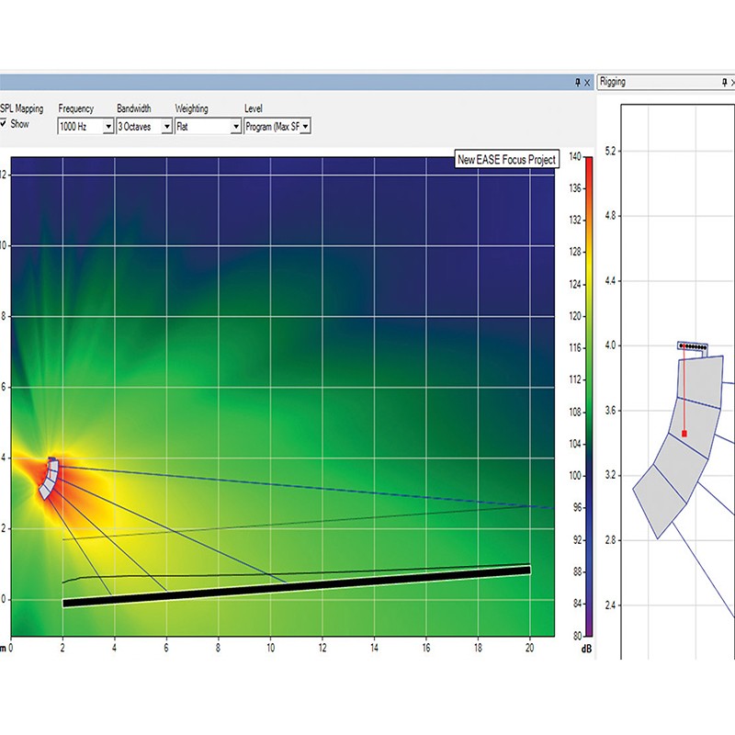Screen dimensions: 735x735
Task: Click the New EASE Focus Project label
Action: pyautogui.click(x=507, y=159)
